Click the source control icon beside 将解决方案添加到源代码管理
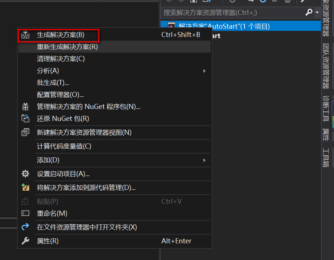The width and height of the screenshot is (334, 260). pyautogui.click(x=25, y=187)
